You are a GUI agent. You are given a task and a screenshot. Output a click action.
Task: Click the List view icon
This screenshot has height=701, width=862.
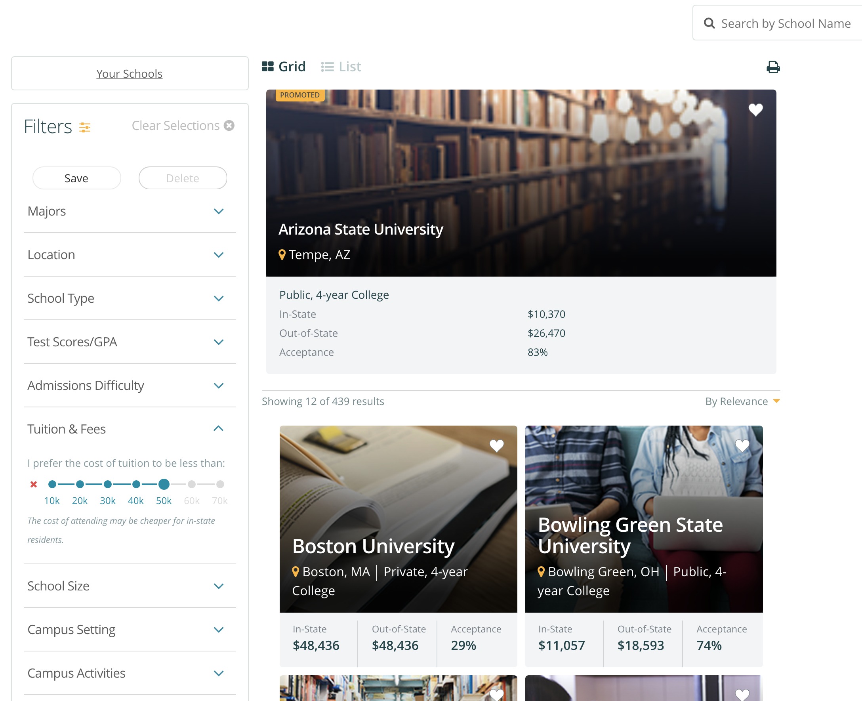(328, 67)
